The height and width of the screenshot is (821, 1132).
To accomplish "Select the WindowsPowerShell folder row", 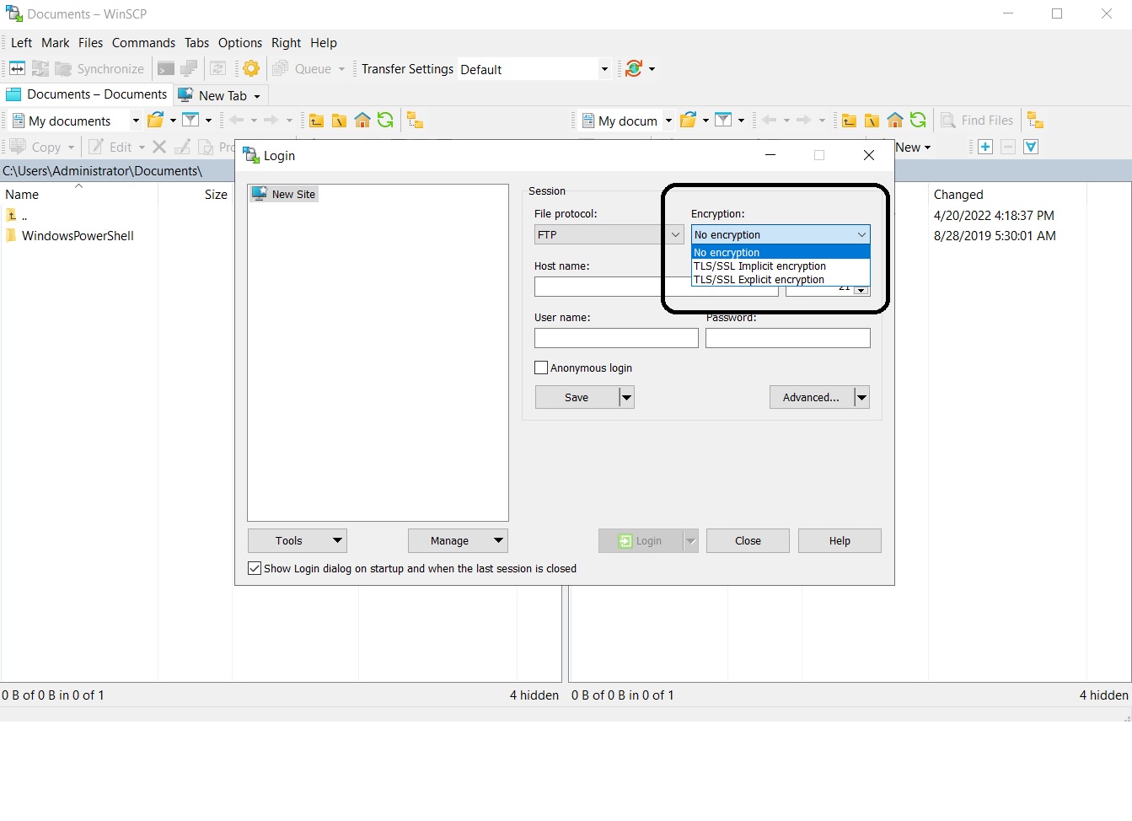I will tap(78, 236).
